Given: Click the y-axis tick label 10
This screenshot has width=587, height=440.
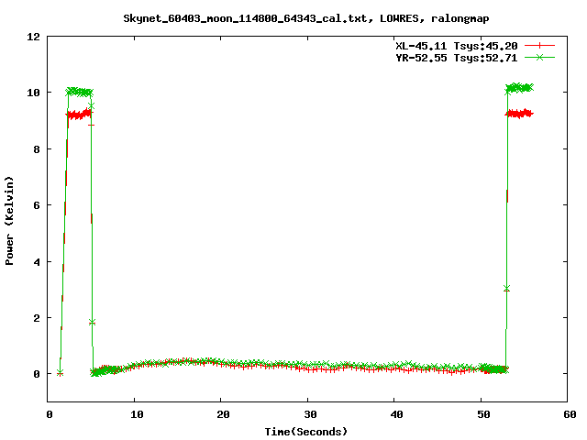Looking at the screenshot, I should tap(34, 93).
